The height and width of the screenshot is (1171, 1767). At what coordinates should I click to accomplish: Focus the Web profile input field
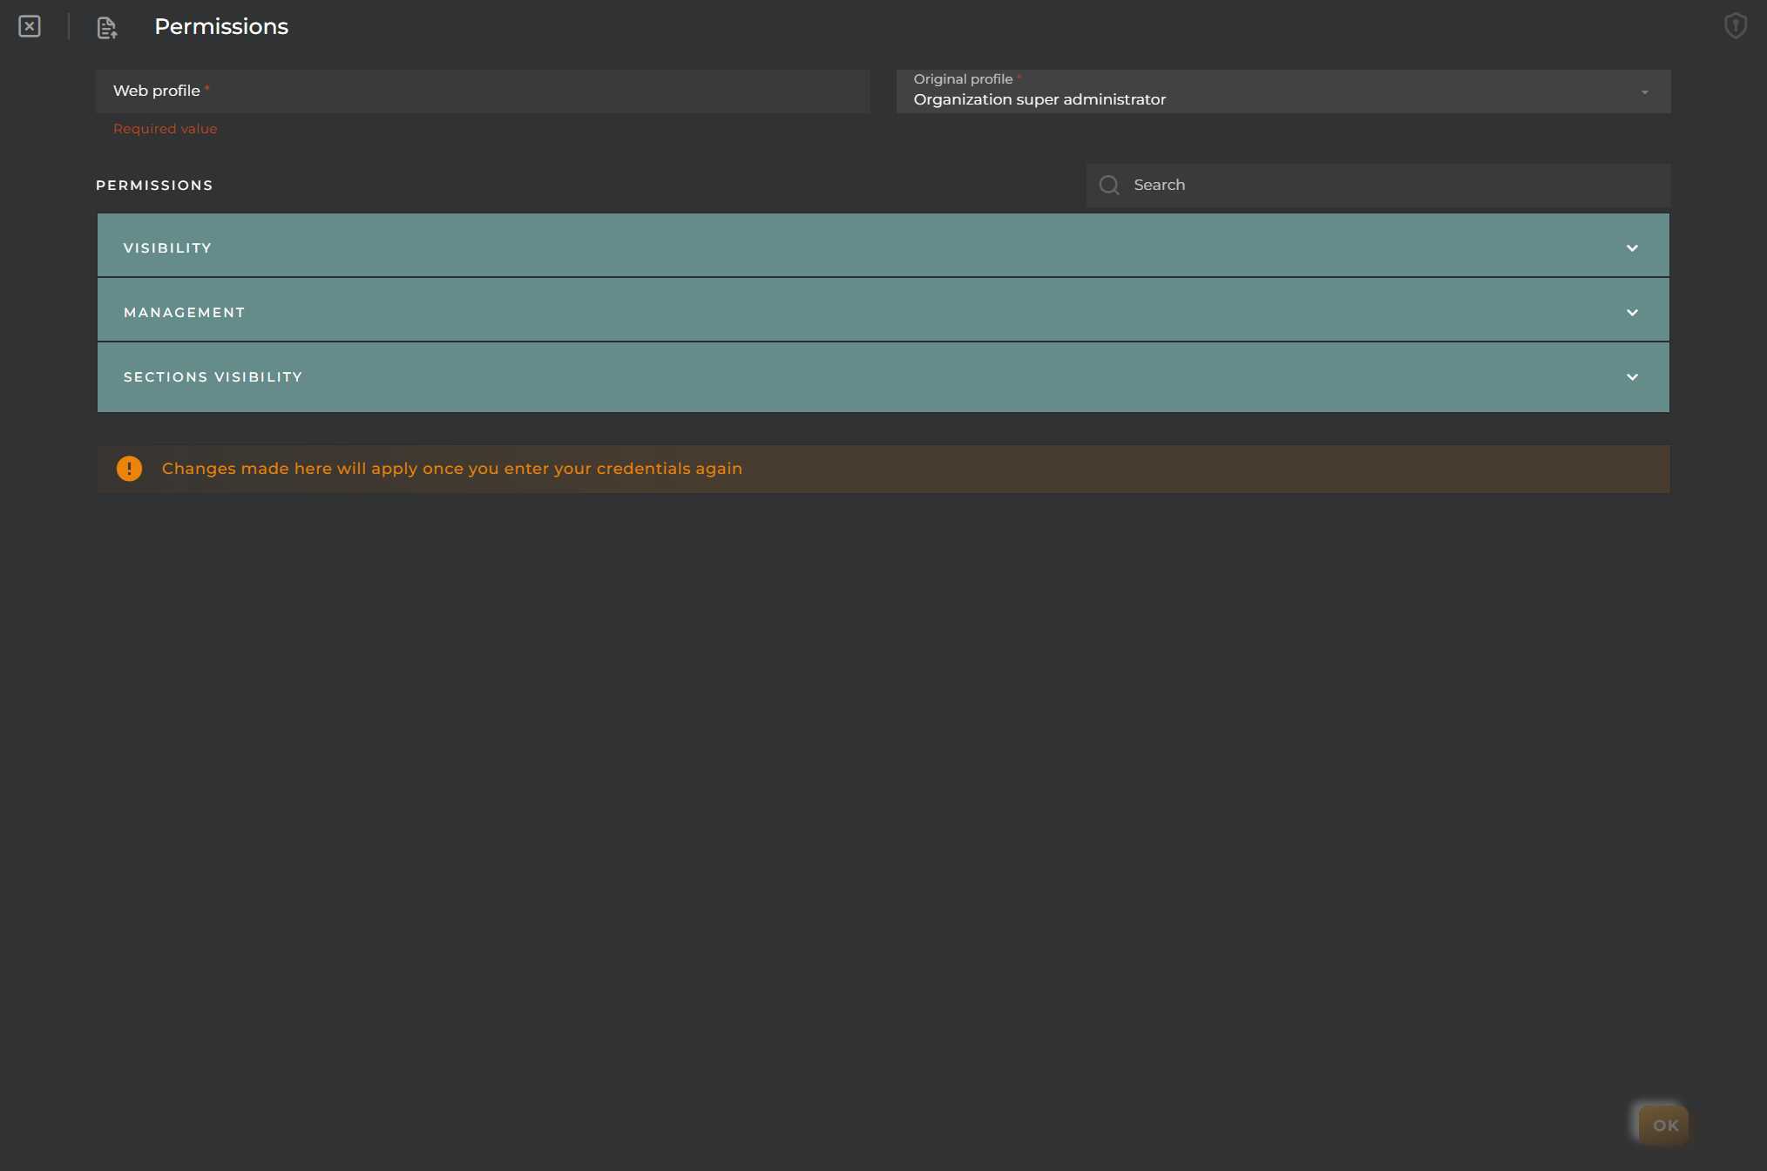click(x=483, y=91)
